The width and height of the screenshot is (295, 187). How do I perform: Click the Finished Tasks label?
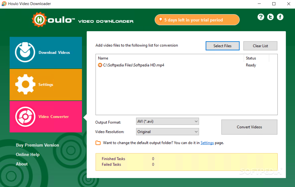(114, 159)
